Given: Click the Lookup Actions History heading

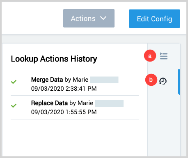Looking at the screenshot, I should point(54,59).
